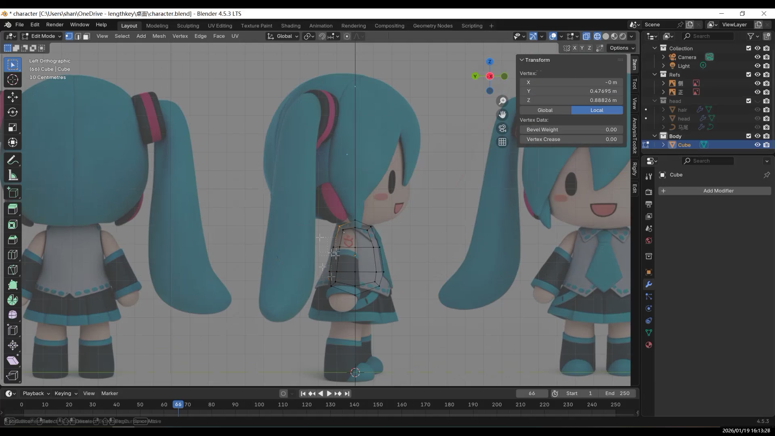Uncheck the Refs collection checkbox

[x=748, y=75]
